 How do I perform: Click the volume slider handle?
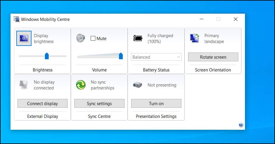121,56
